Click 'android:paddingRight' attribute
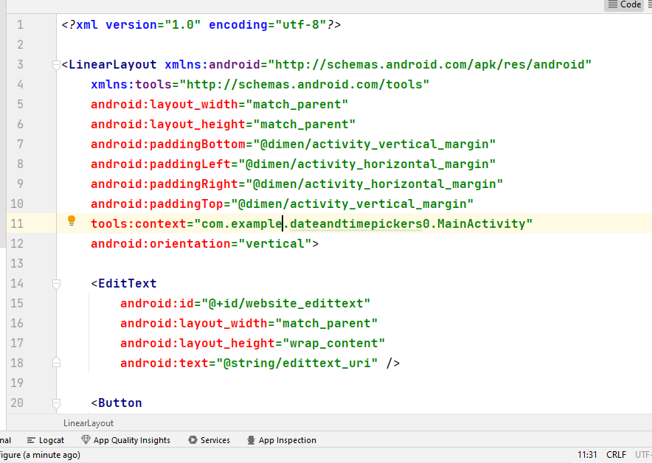The image size is (652, 463). tap(164, 184)
